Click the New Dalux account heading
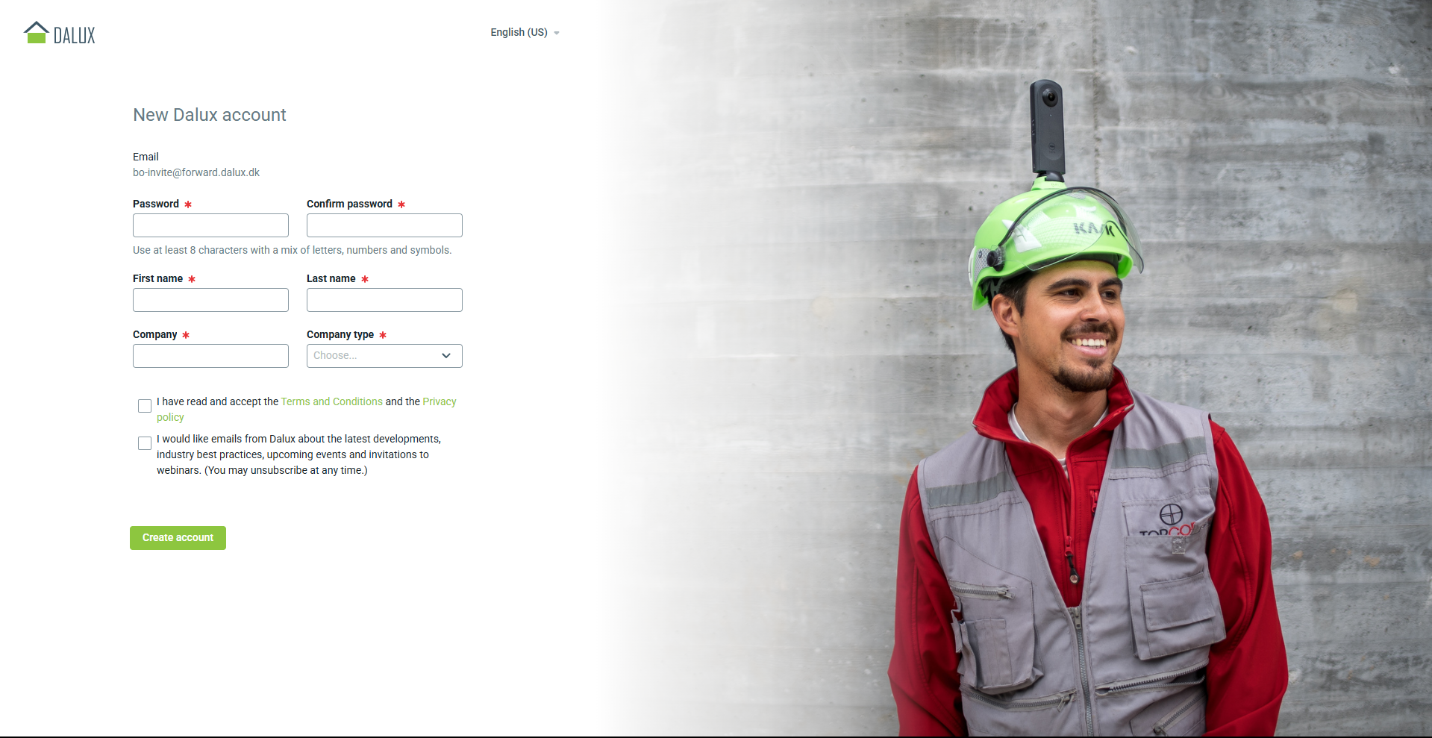The width and height of the screenshot is (1432, 738). coord(210,115)
